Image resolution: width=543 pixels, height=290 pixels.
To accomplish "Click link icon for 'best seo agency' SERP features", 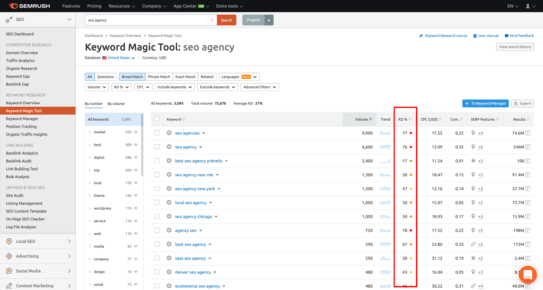I will click(x=473, y=244).
